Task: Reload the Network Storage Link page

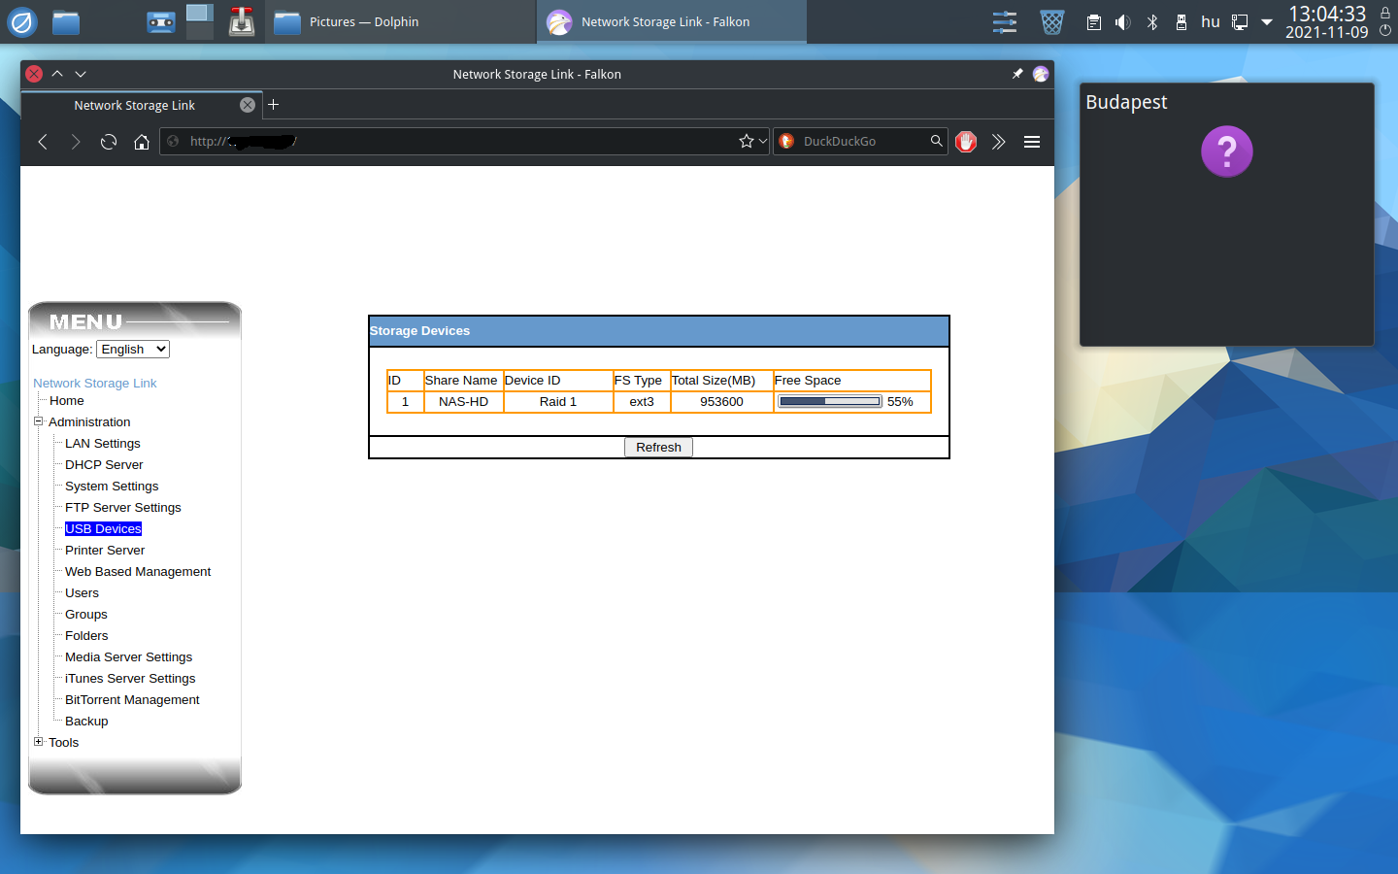Action: (x=109, y=142)
